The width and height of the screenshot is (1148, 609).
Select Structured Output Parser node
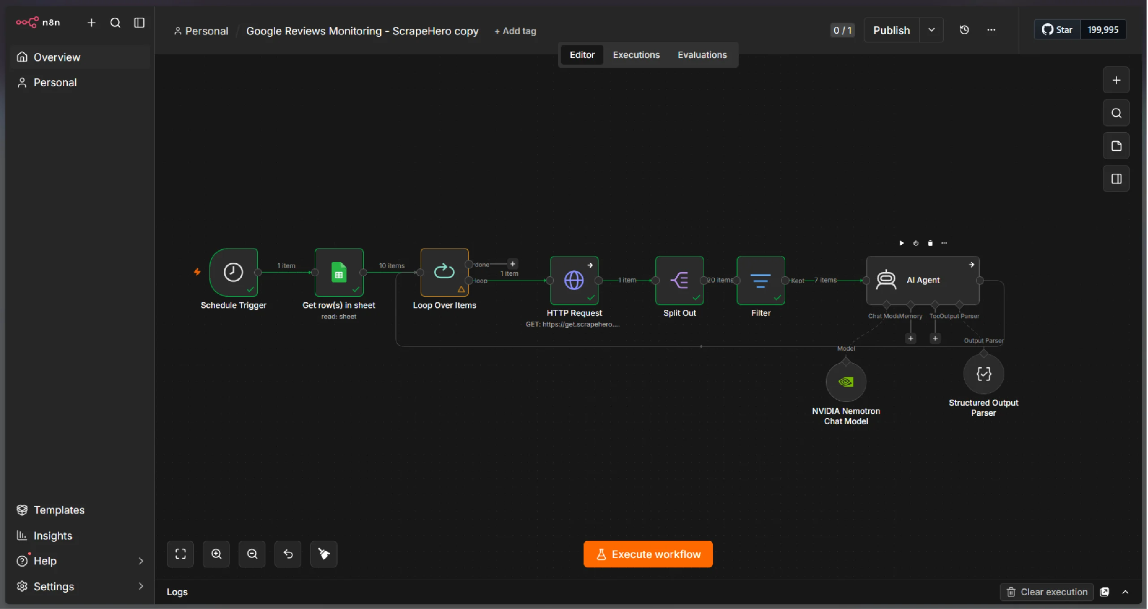coord(983,374)
